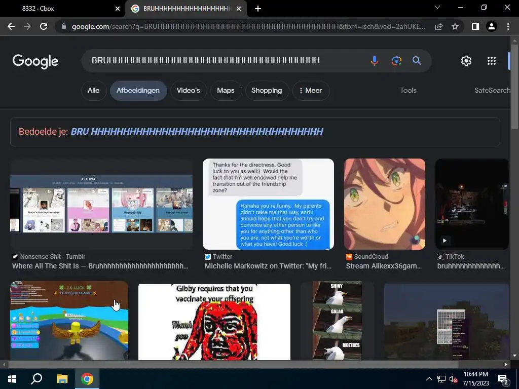The height and width of the screenshot is (389, 519).
Task: Reload the current page
Action: pos(44,26)
